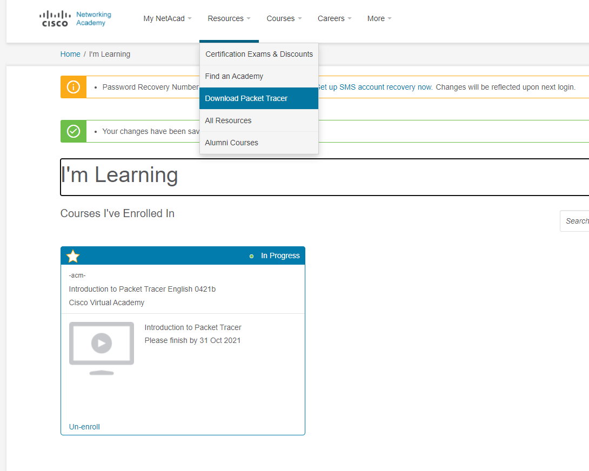Click the green In Progress status dot
The image size is (589, 471).
pyautogui.click(x=251, y=256)
